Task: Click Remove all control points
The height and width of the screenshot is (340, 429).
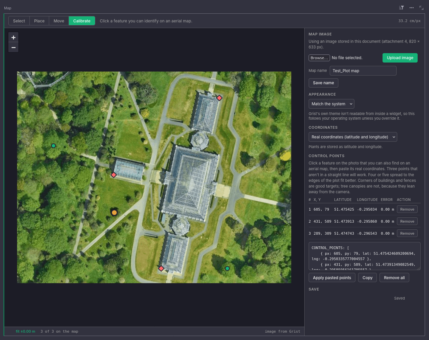Action: point(394,278)
